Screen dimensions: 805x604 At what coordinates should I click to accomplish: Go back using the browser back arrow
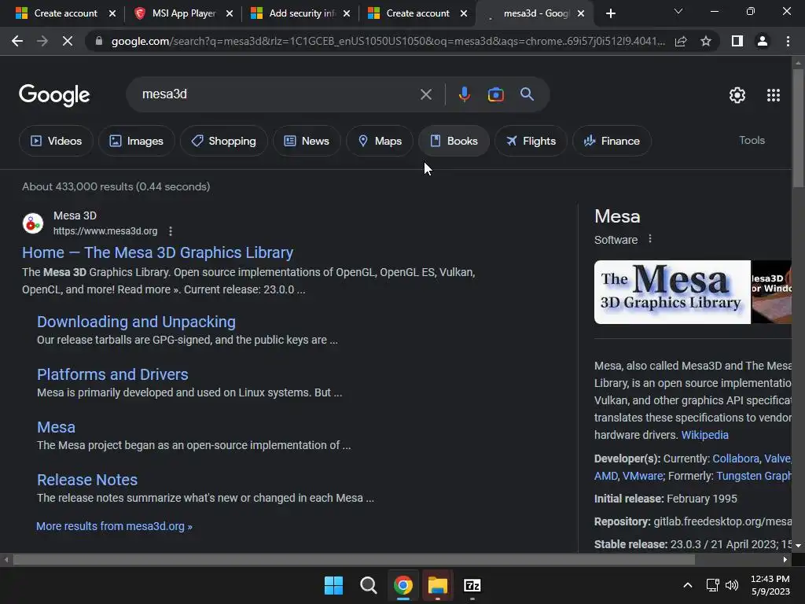[x=17, y=41]
